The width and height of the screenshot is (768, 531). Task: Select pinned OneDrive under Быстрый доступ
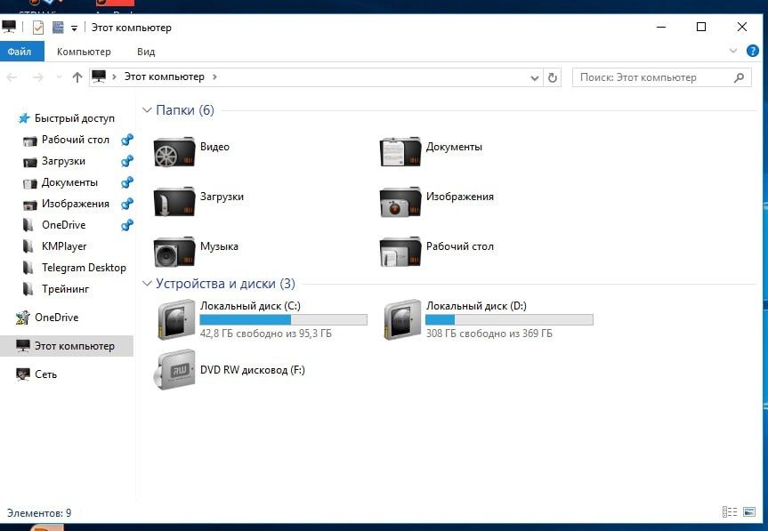pyautogui.click(x=64, y=225)
